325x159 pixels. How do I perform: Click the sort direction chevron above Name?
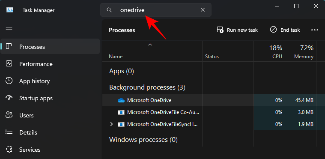click(x=150, y=45)
